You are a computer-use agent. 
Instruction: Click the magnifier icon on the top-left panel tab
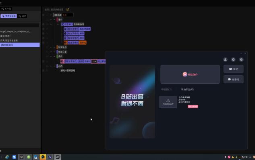[x=2, y=8]
